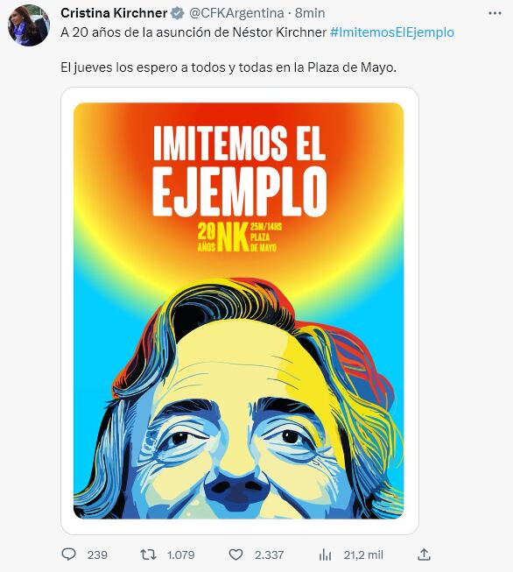Open the Imitemos El Ejemplo poster image

[x=240, y=311]
